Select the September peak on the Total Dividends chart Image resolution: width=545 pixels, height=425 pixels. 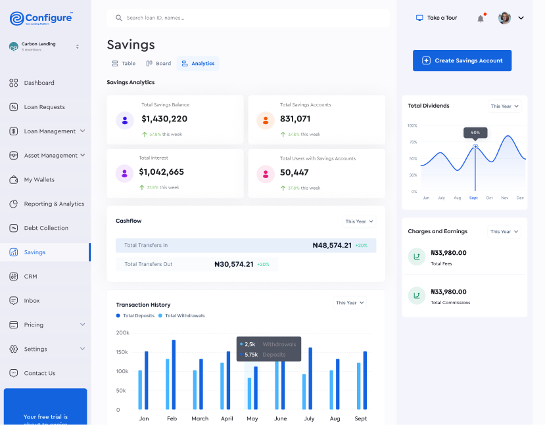tap(475, 146)
